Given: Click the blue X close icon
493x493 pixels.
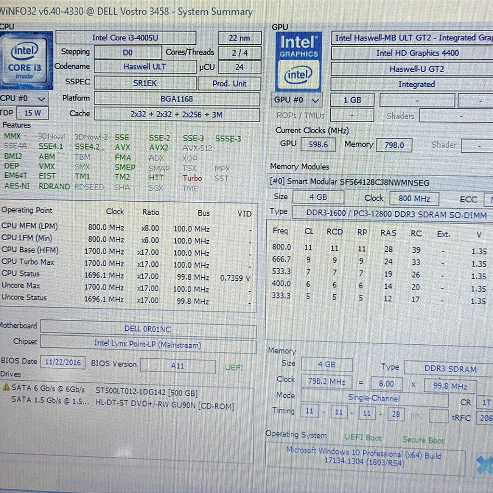Looking at the screenshot, I should [484, 465].
